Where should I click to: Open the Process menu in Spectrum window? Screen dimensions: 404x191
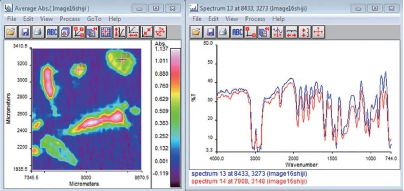pos(255,19)
